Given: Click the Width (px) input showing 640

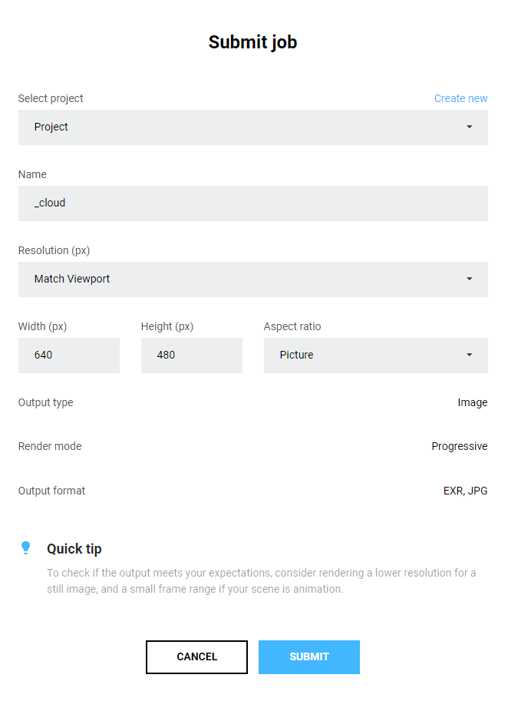Looking at the screenshot, I should click(x=69, y=355).
